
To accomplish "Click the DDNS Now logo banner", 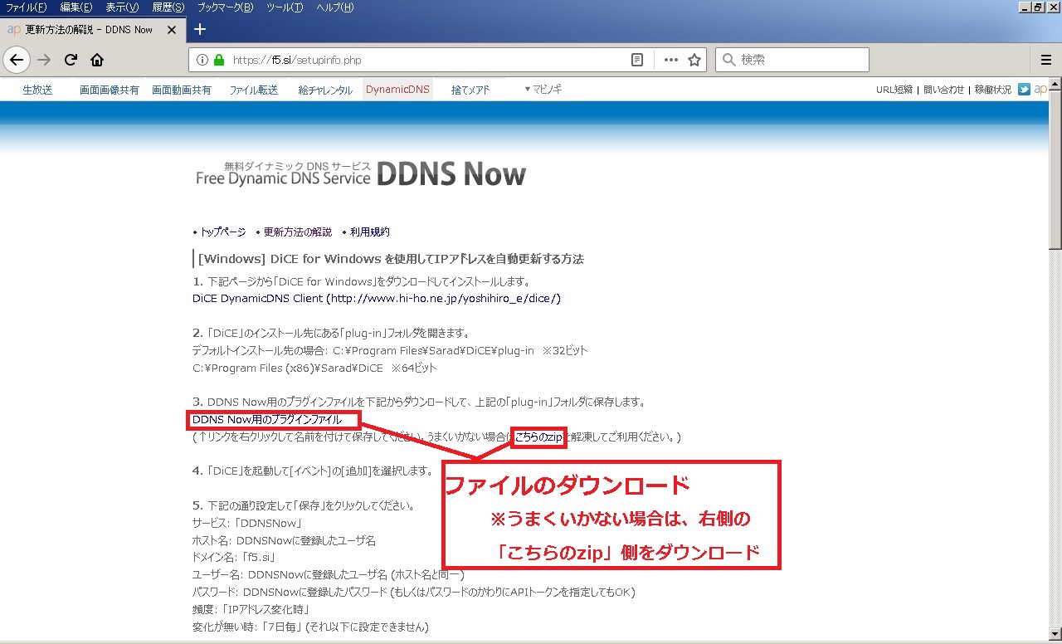I will coord(361,173).
